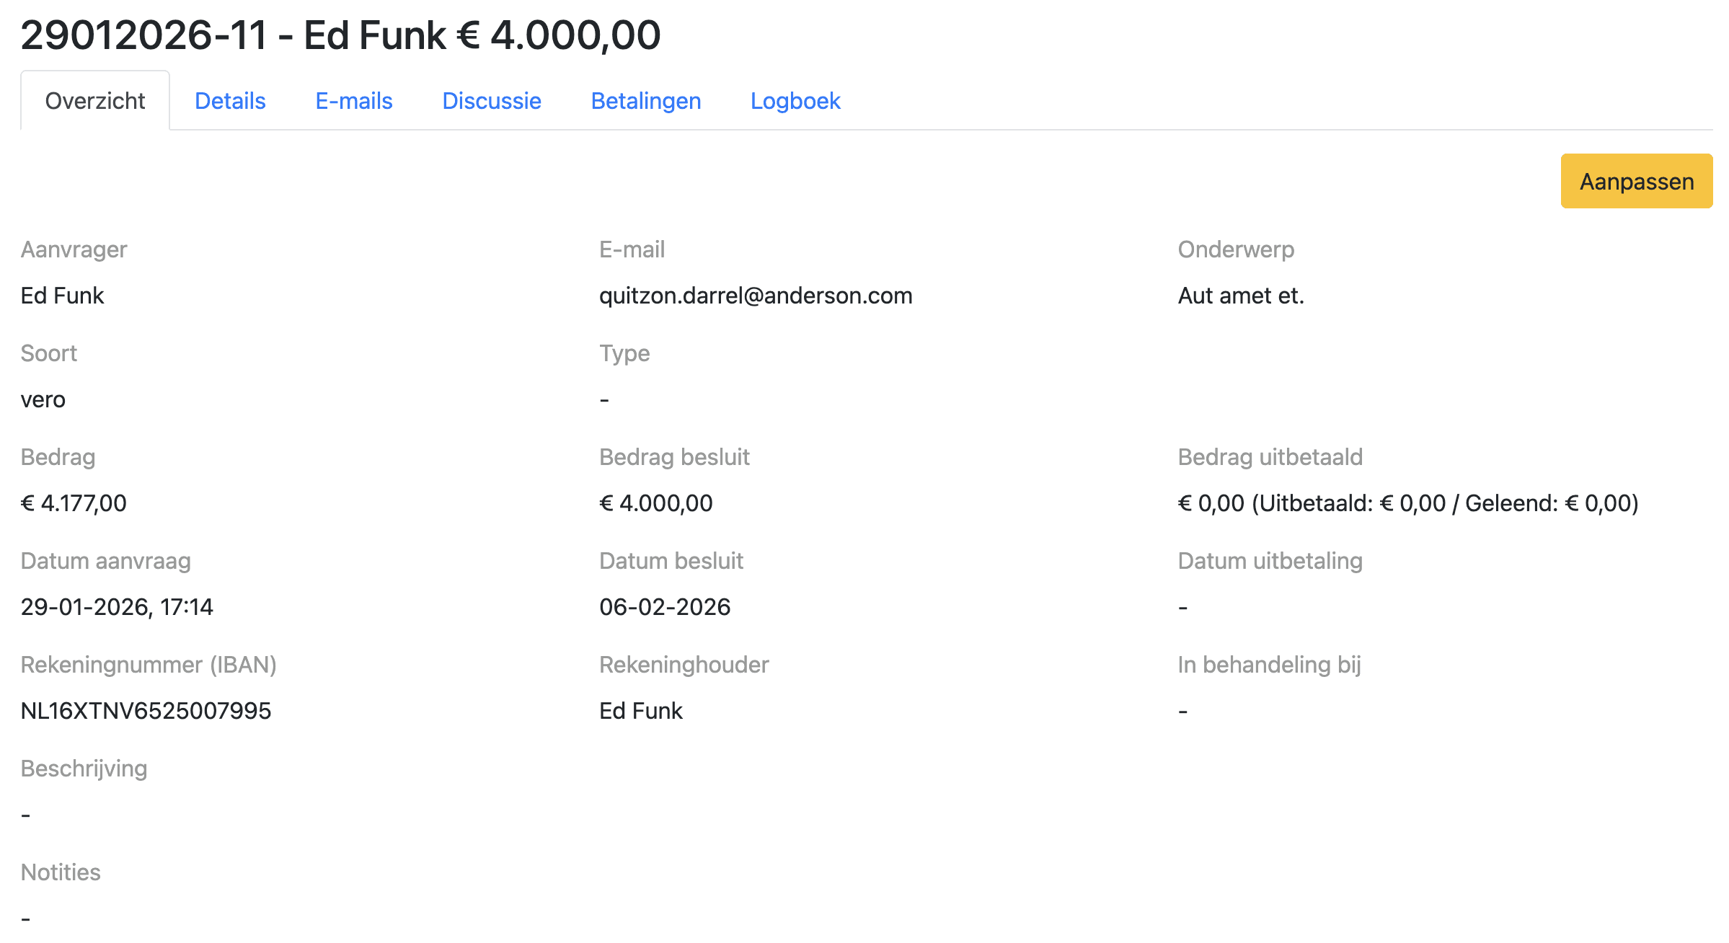Click the email quitzon.darrel@anderson.com

[756, 296]
